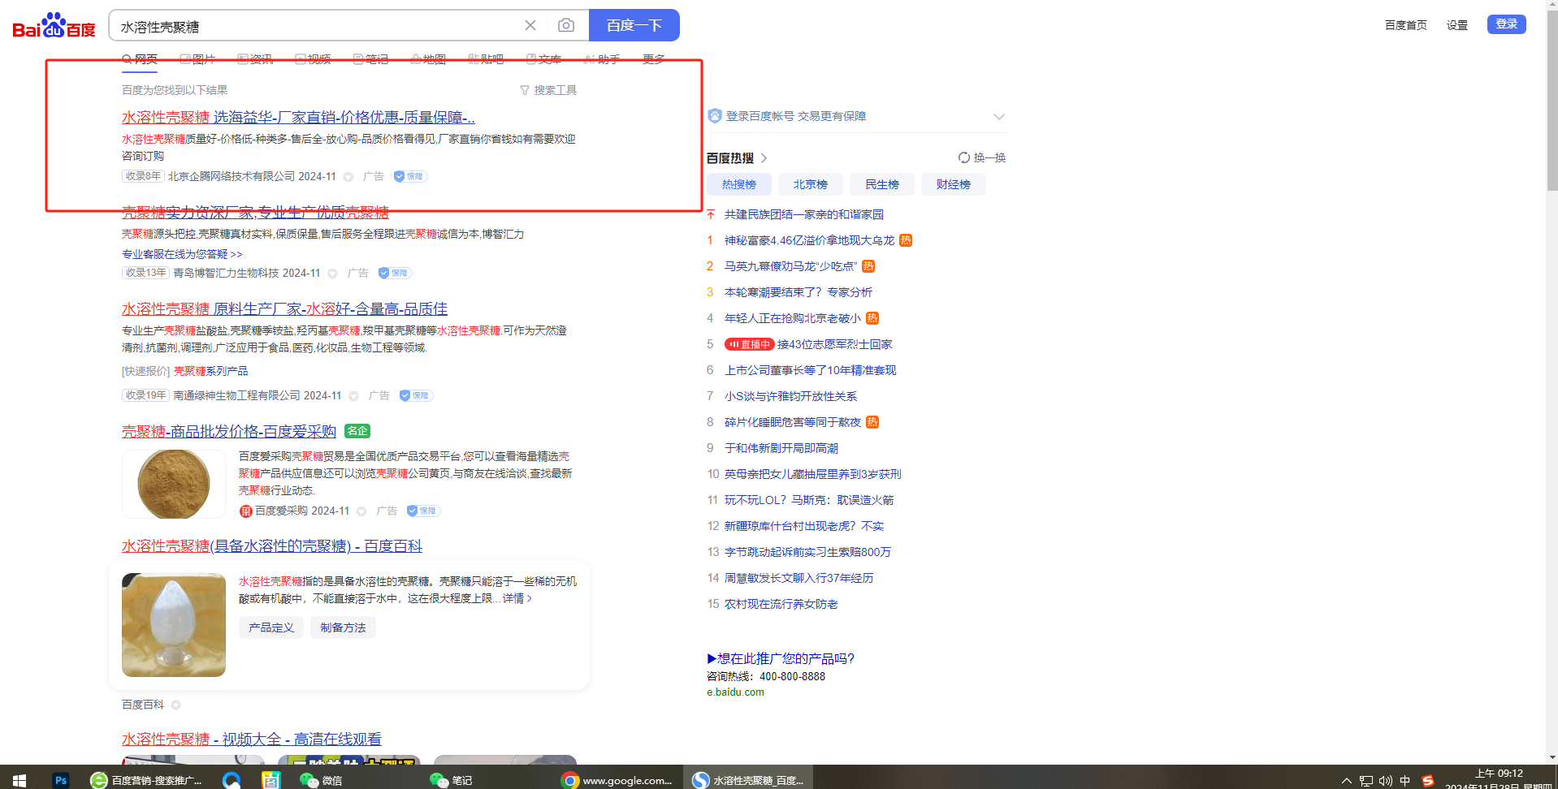The height and width of the screenshot is (789, 1558).
Task: Click the camera image search icon
Action: tap(565, 25)
